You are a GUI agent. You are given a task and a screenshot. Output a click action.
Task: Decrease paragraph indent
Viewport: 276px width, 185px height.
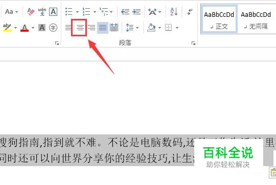(x=125, y=12)
